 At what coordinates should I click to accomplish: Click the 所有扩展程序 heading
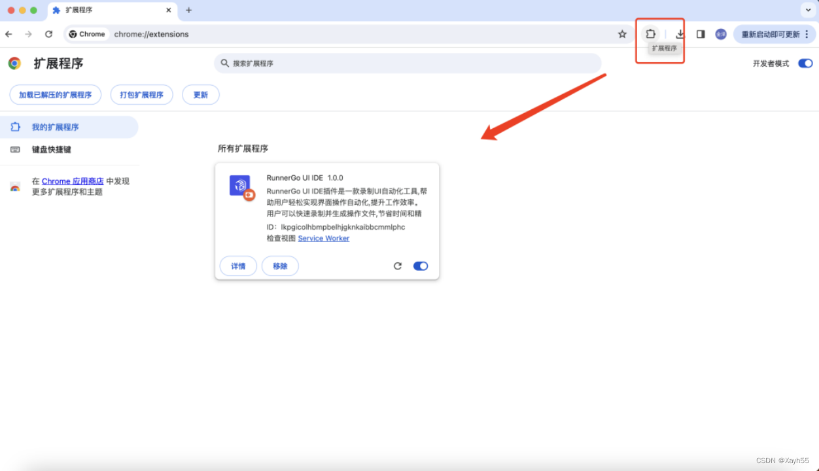pyautogui.click(x=243, y=148)
